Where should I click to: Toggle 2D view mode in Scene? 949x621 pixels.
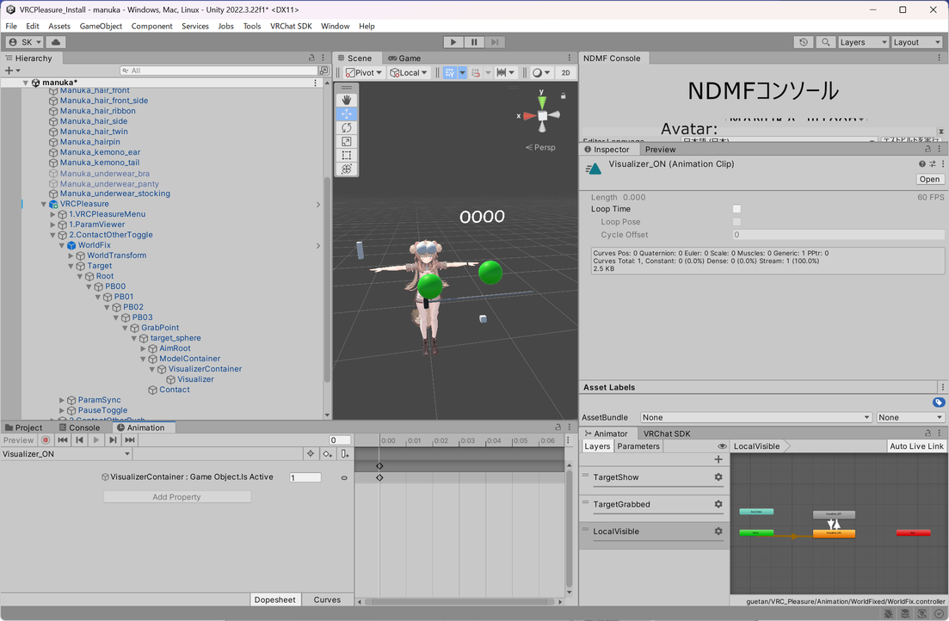pos(566,72)
